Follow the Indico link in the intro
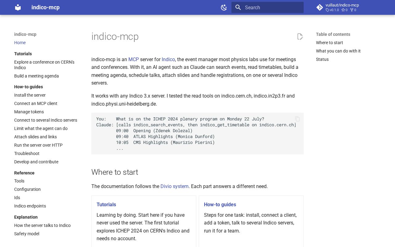395x247 pixels. tap(168, 59)
